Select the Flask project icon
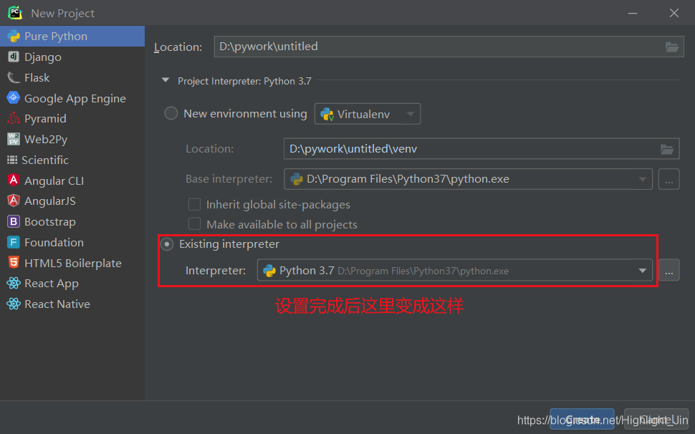695x434 pixels. click(13, 77)
